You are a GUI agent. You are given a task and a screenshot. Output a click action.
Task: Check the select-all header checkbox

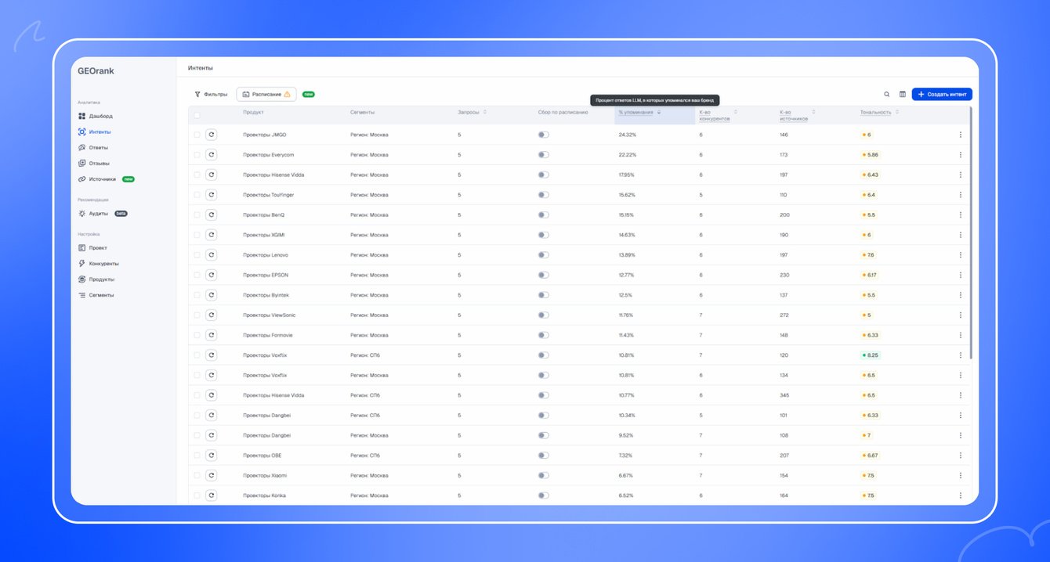(197, 115)
